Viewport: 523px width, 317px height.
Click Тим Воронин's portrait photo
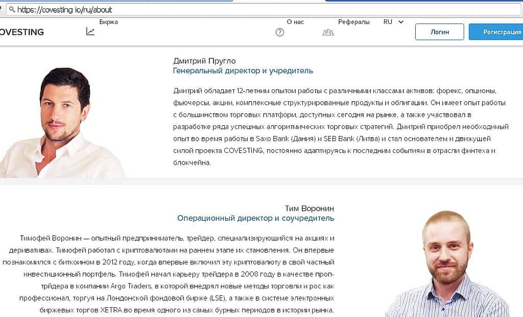tap(447, 263)
